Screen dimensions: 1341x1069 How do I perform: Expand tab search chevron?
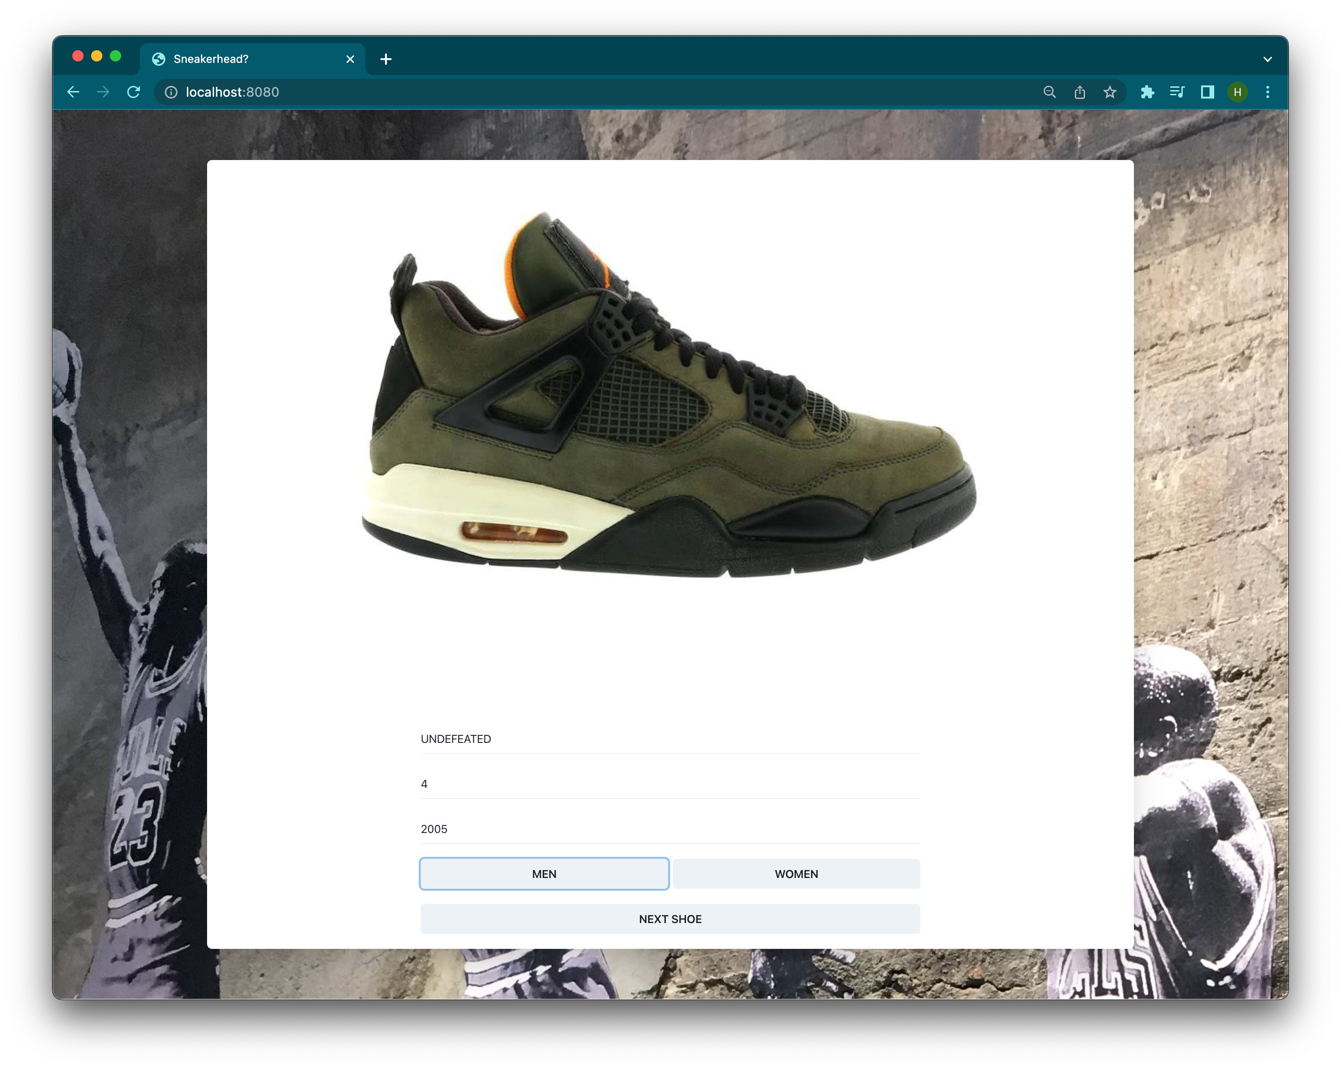(x=1268, y=59)
